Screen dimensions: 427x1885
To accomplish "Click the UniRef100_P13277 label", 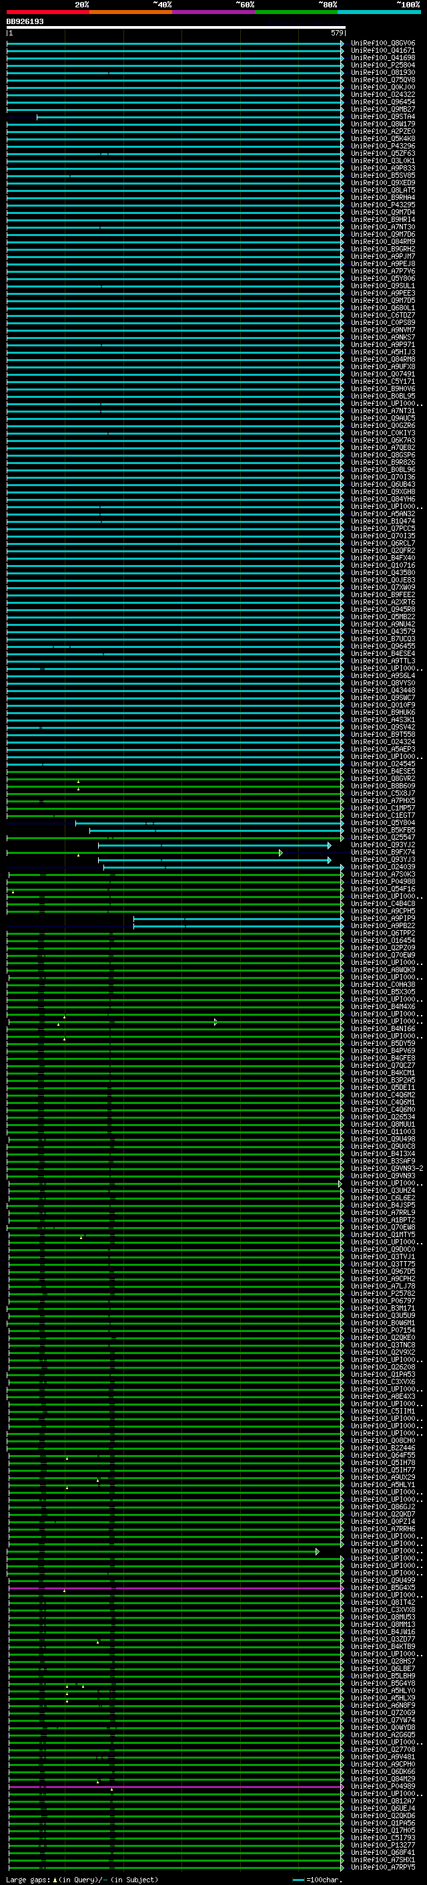I will (x=383, y=1845).
